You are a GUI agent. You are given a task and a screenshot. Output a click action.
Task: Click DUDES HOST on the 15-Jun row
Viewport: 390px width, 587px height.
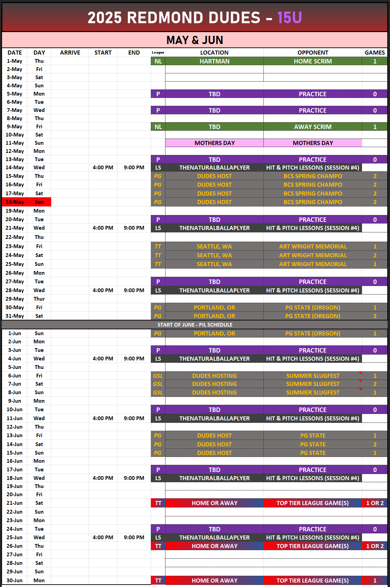pyautogui.click(x=214, y=453)
